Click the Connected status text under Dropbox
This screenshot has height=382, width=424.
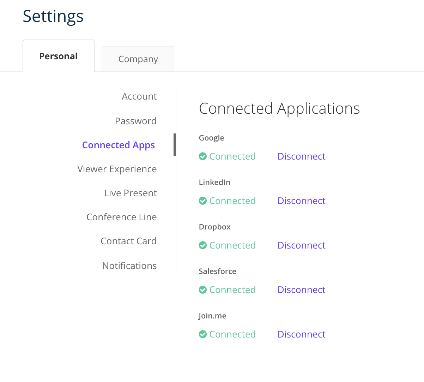232,245
